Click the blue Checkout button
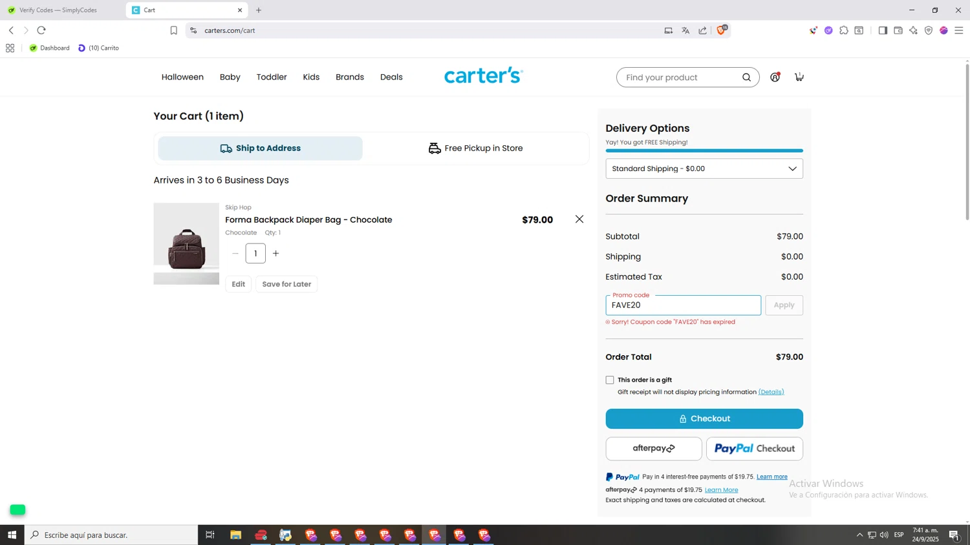This screenshot has height=545, width=970. coord(704,418)
